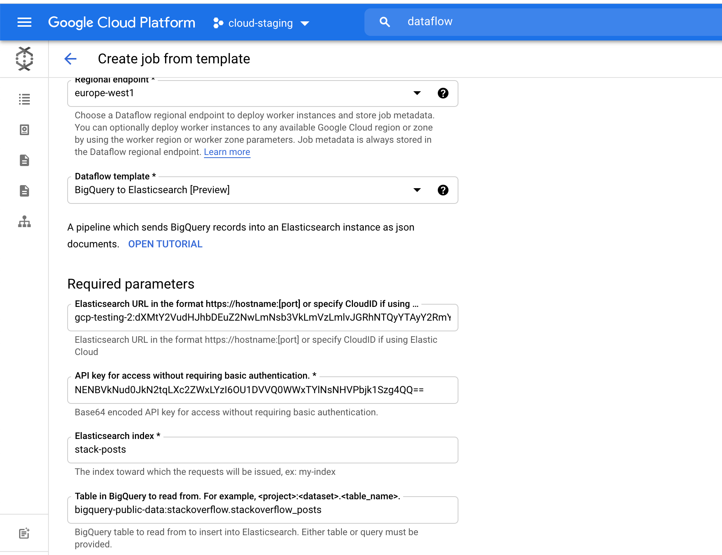Open the main navigation hamburger menu

(x=24, y=23)
